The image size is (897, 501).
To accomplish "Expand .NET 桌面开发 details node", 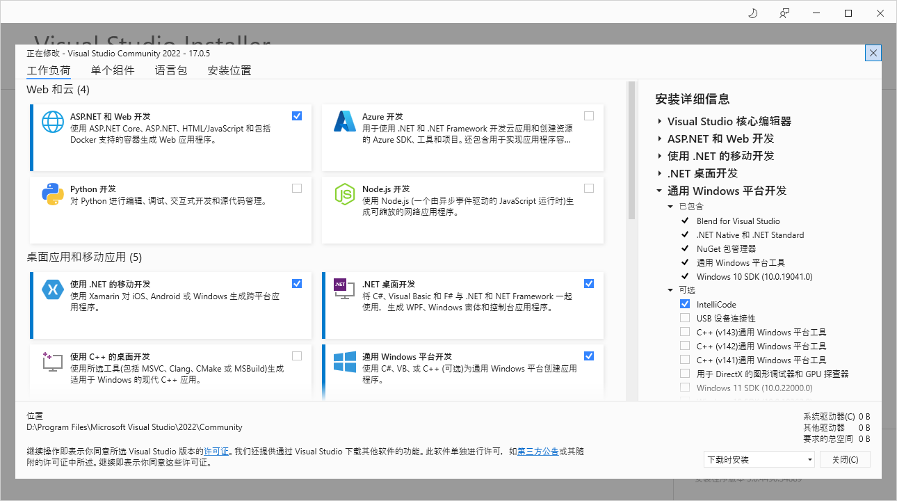I will pos(659,173).
